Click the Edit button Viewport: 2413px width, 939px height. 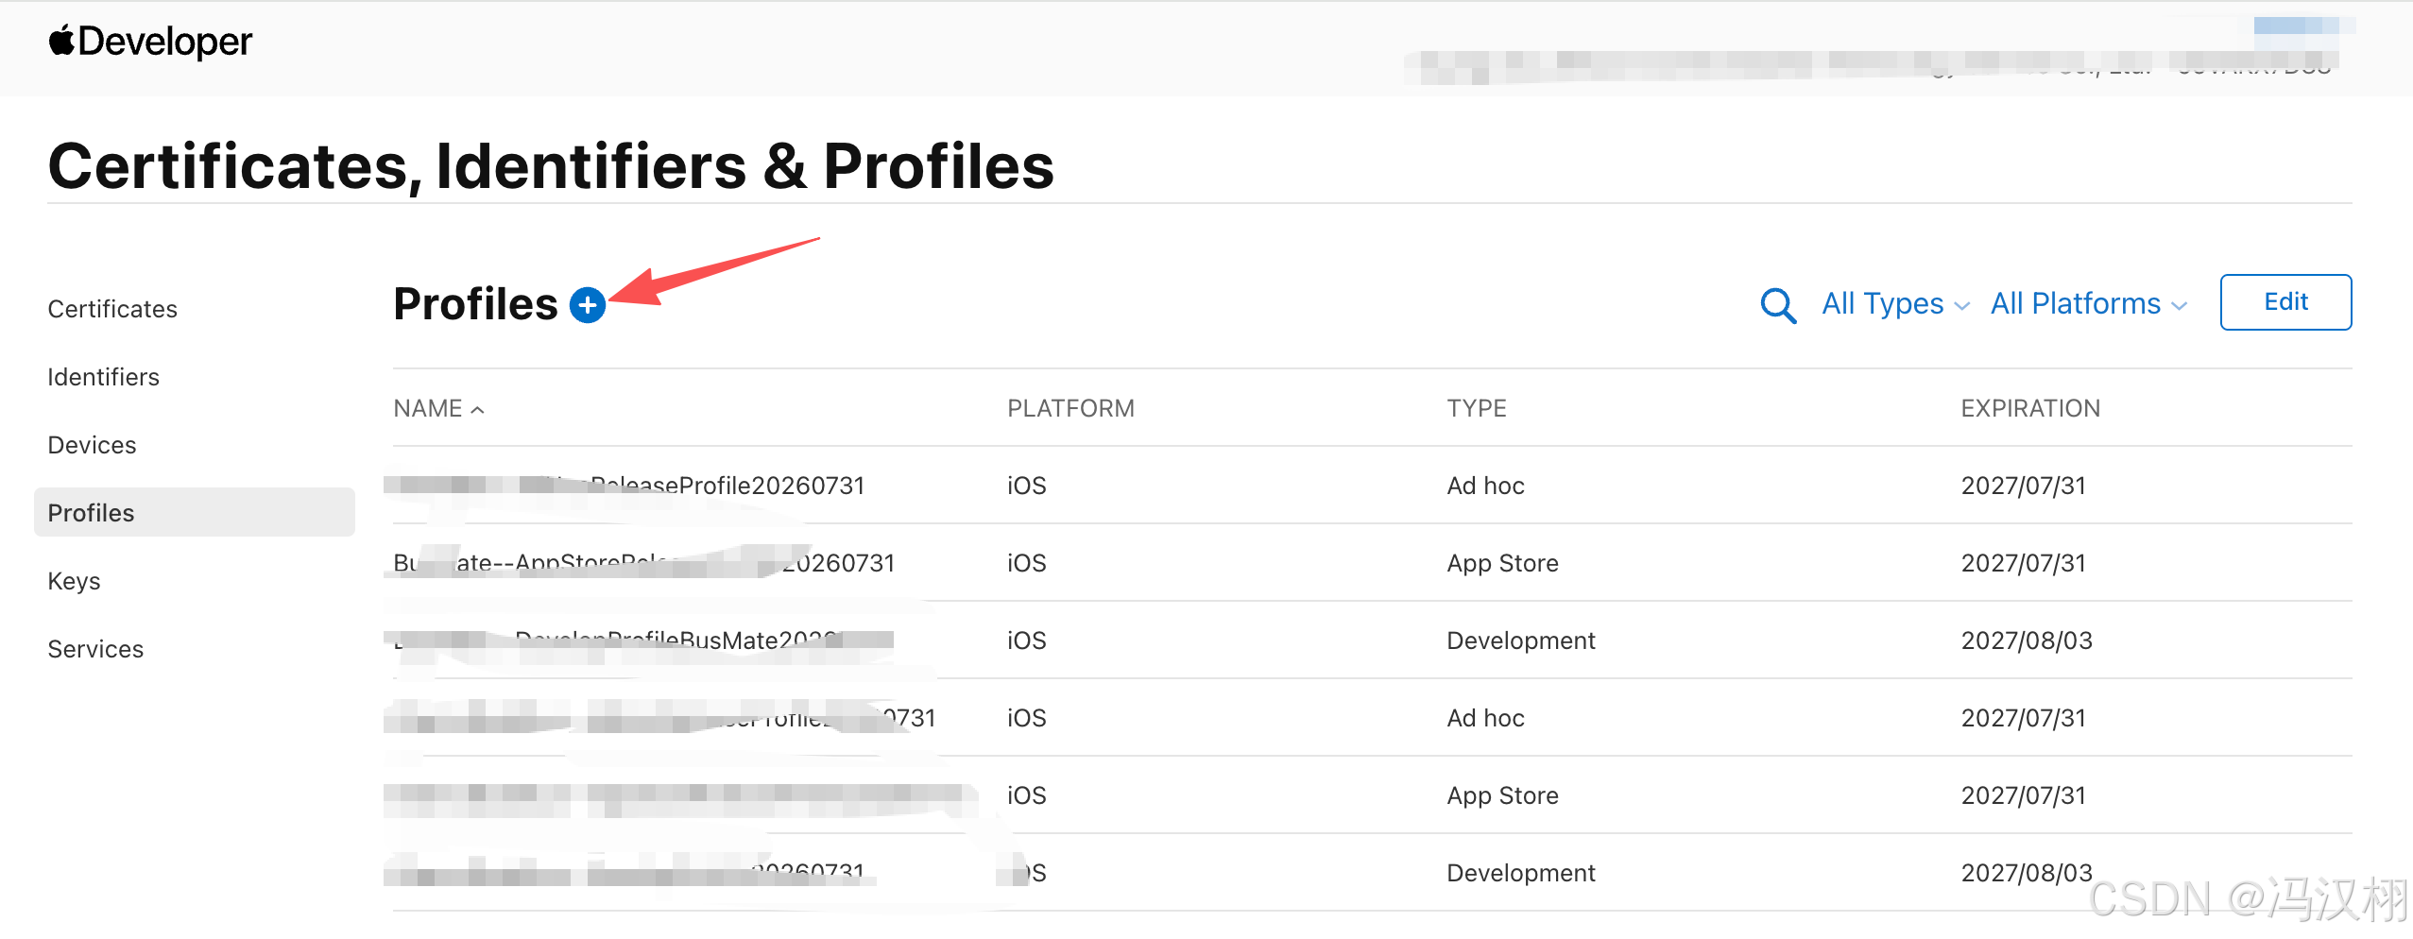tap(2285, 302)
